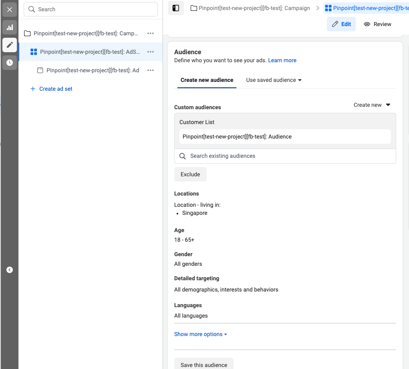Select the Camp... campaign tree row
The width and height of the screenshot is (409, 369).
tap(91, 33)
